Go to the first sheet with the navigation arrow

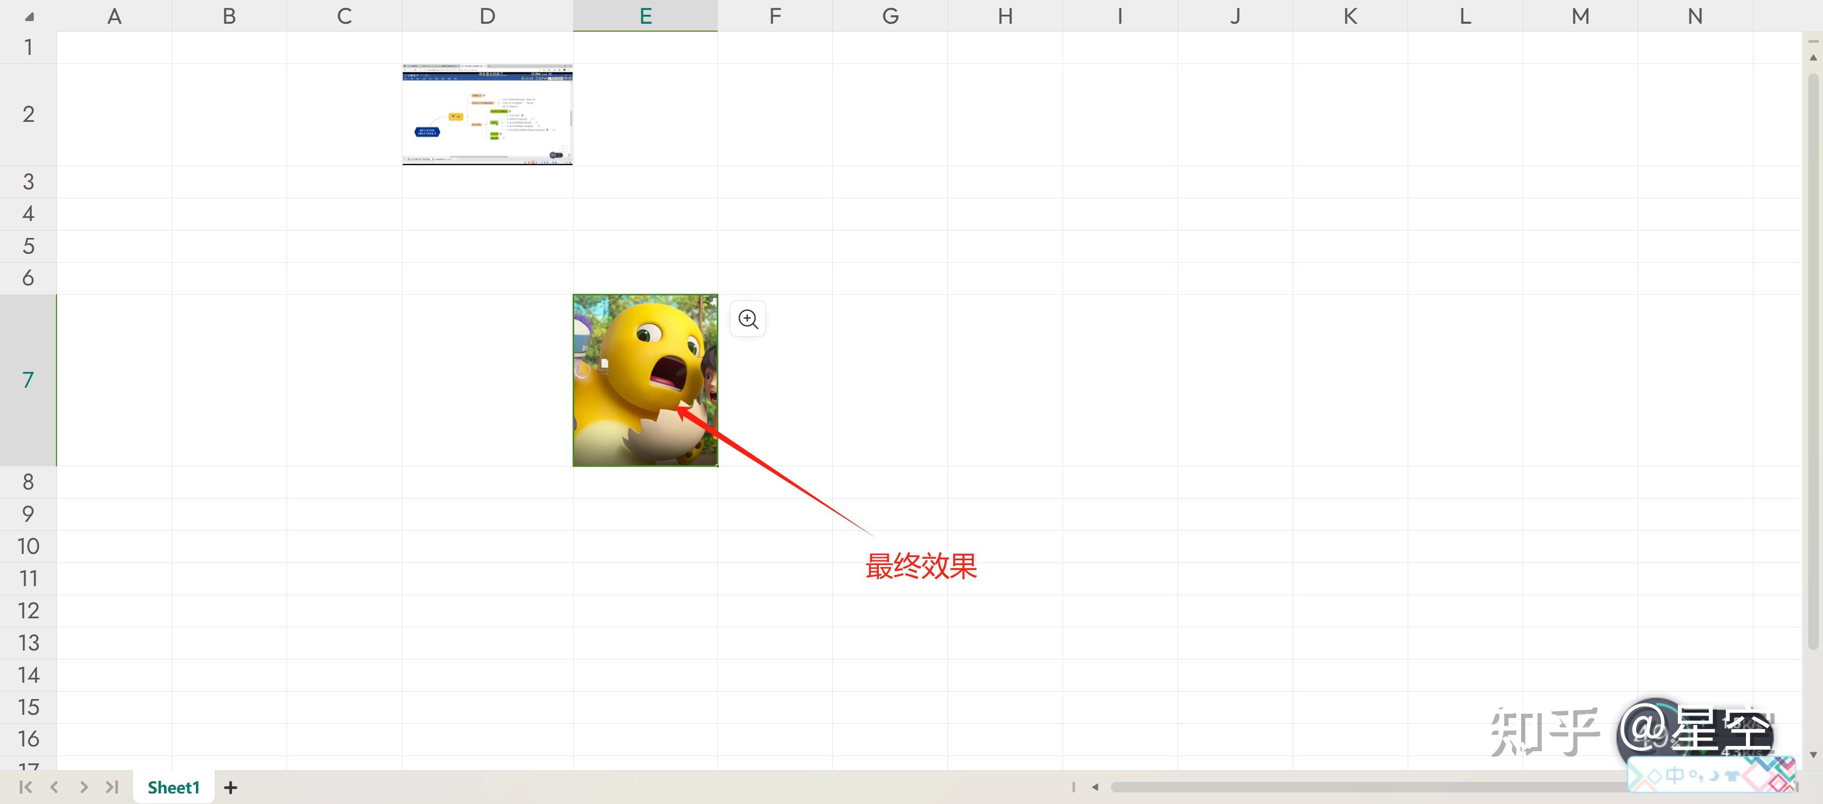[25, 787]
